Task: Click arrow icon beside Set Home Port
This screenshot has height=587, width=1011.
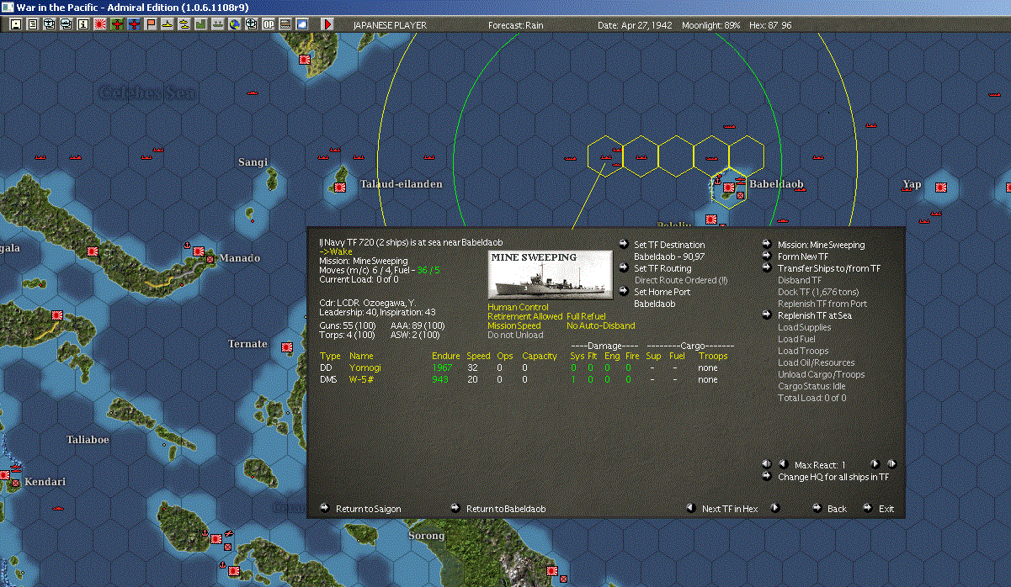Action: [x=624, y=292]
